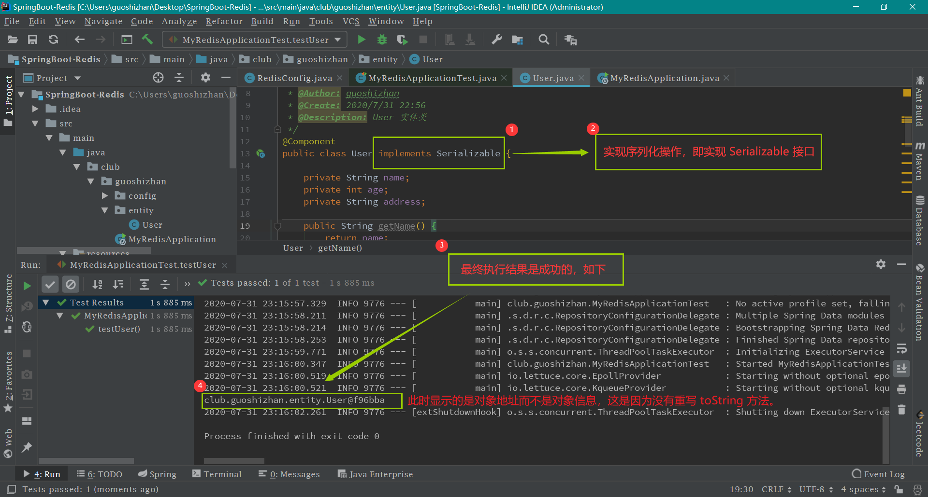The width and height of the screenshot is (928, 497).
Task: Open Project Structure folder icon
Action: (518, 40)
